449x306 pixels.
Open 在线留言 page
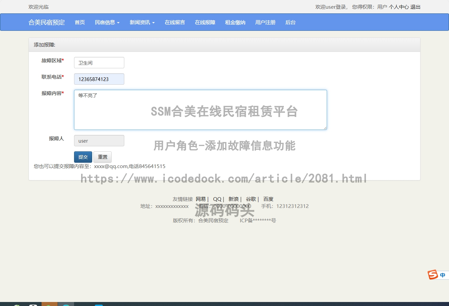click(x=175, y=22)
